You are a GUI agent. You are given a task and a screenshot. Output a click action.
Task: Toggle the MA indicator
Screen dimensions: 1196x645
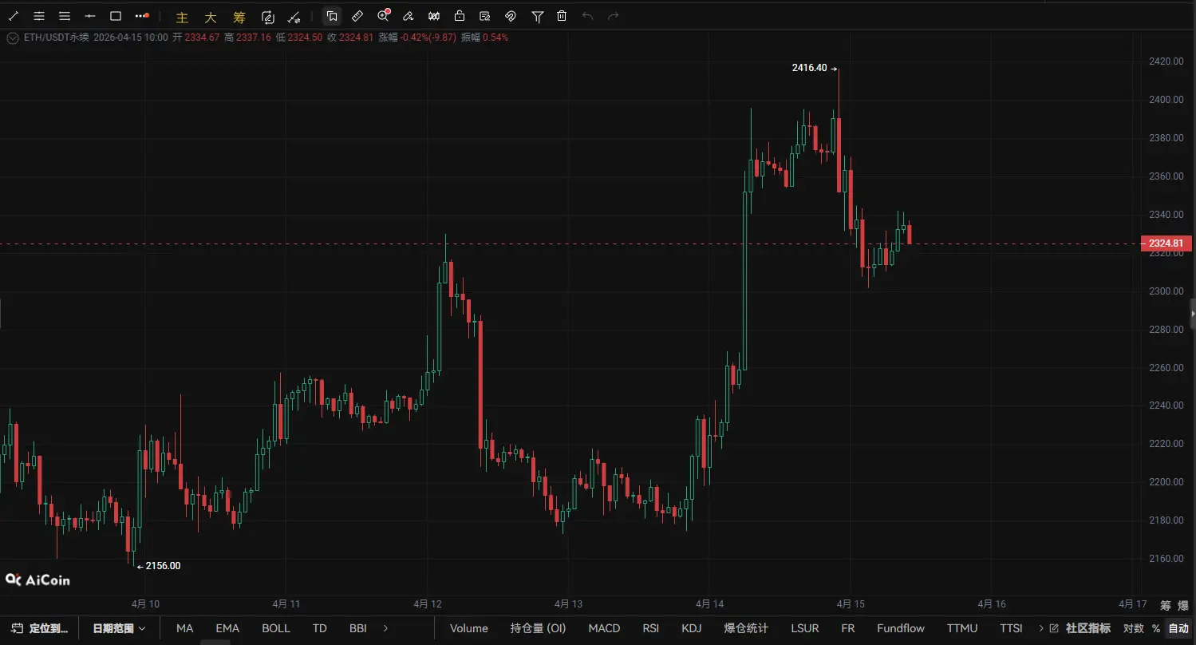pos(185,628)
